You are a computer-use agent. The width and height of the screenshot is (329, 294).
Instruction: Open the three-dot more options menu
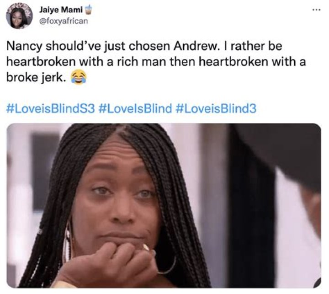point(317,10)
